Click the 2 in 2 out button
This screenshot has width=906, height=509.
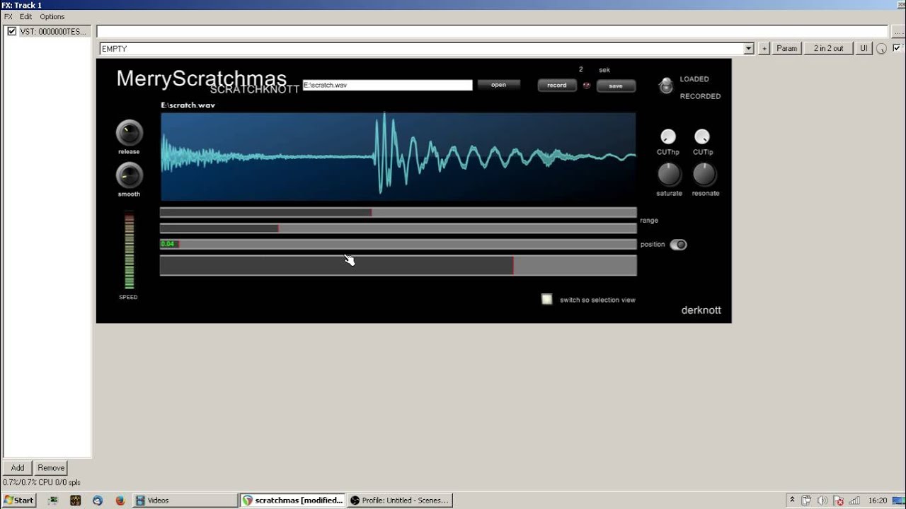tap(828, 48)
